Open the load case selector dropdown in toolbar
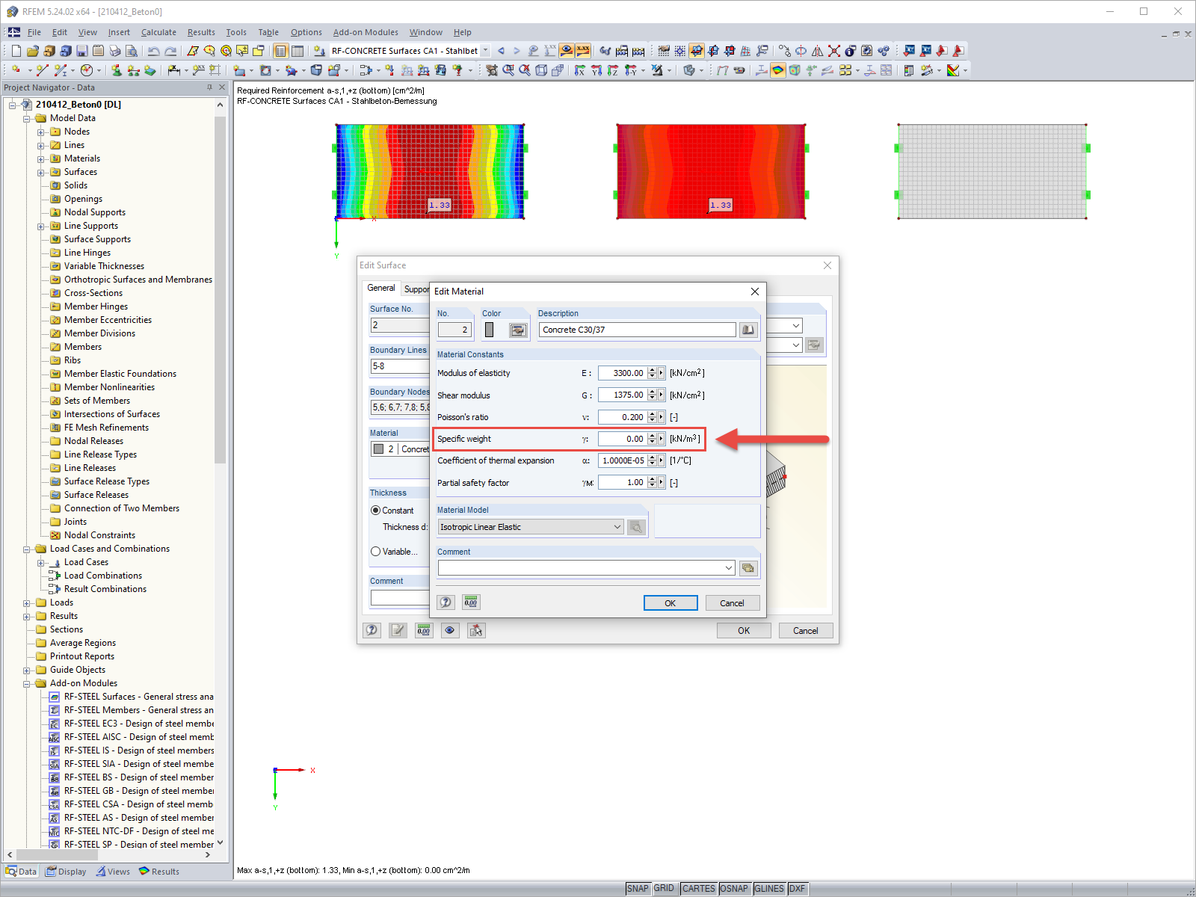The width and height of the screenshot is (1196, 897). [x=485, y=50]
